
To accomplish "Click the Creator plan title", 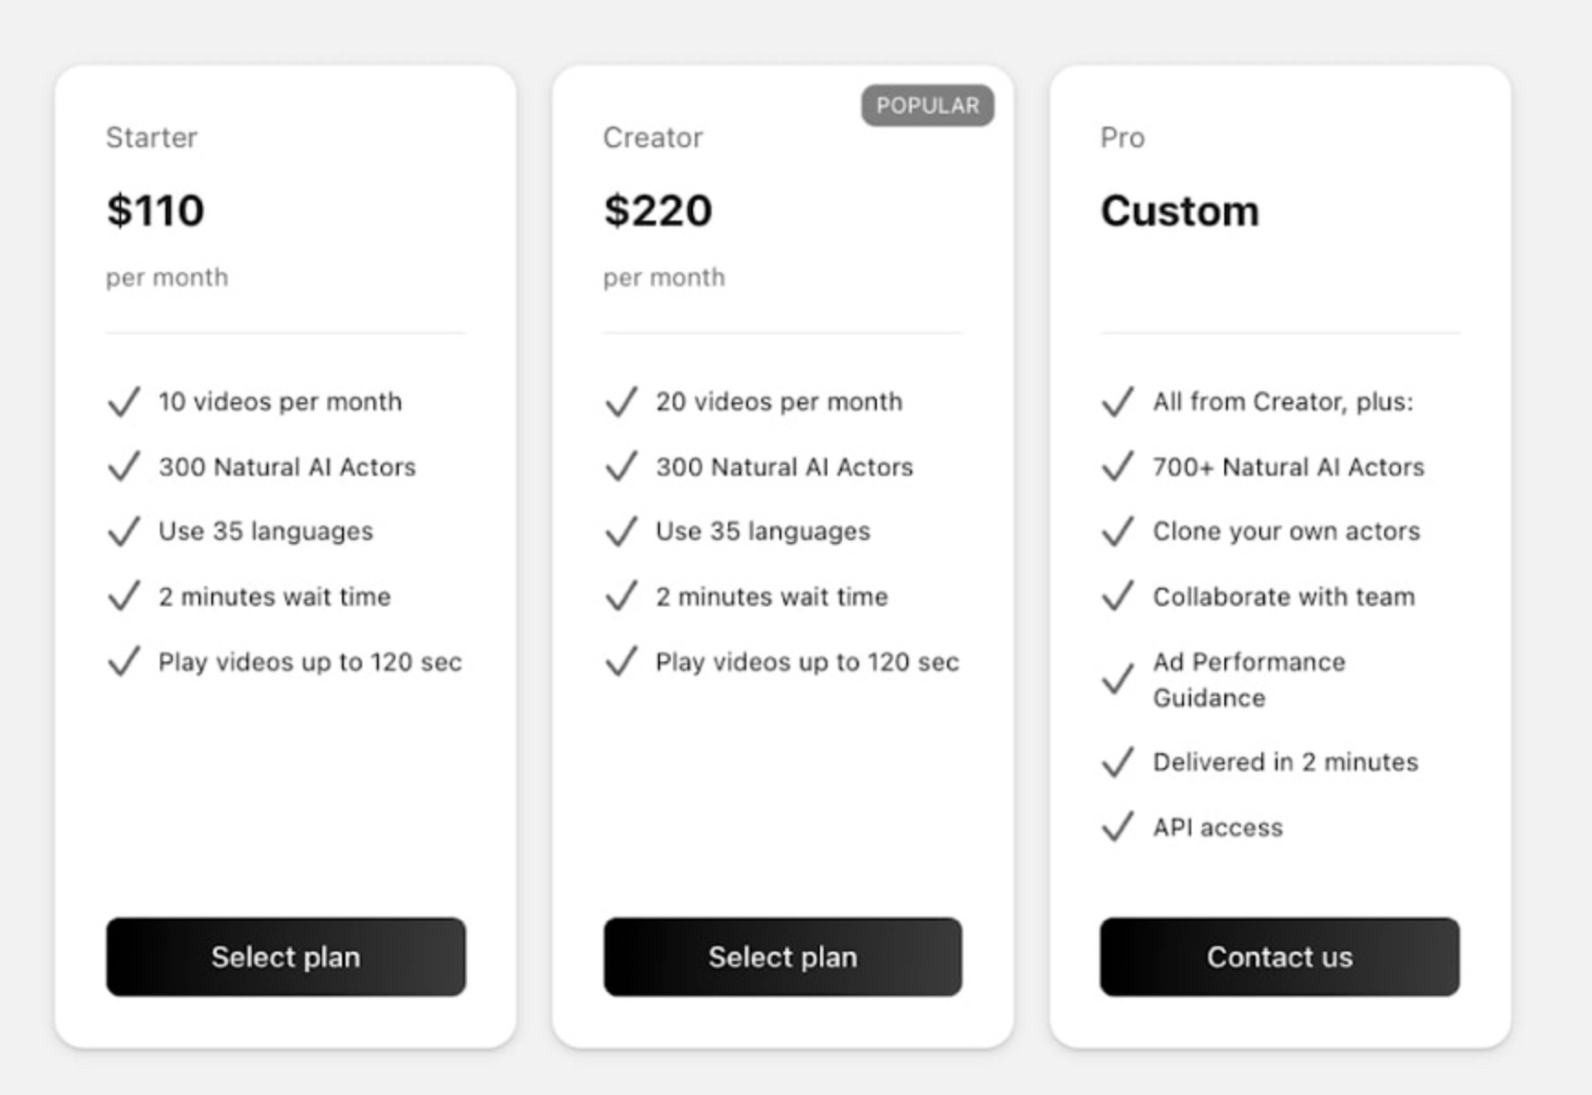I will (x=653, y=138).
